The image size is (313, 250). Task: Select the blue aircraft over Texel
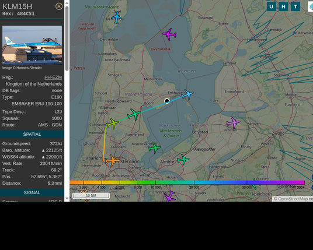pyautogui.click(x=117, y=17)
